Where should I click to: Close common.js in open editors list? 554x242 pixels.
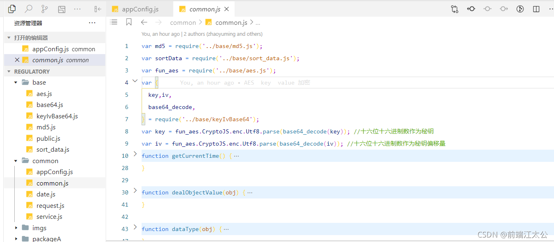(x=17, y=60)
